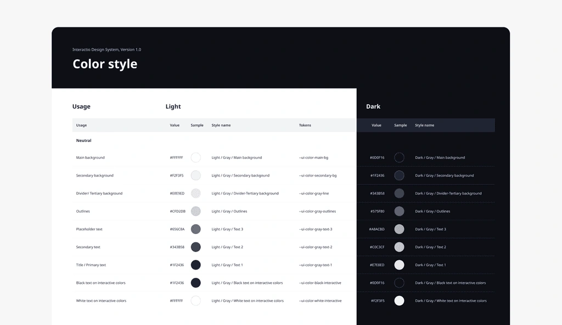Click the #E7E8ED value in Dark column

tap(377, 265)
